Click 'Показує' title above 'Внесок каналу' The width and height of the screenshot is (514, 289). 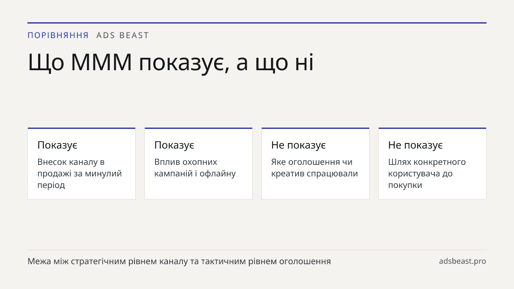pyautogui.click(x=57, y=145)
